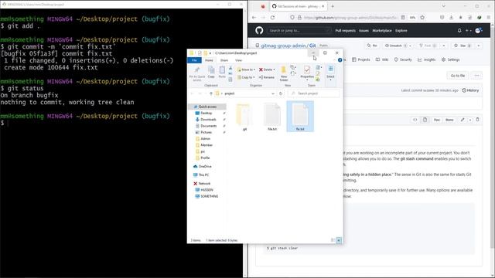
Task: Select OneDrive in navigation pane
Action: pyautogui.click(x=203, y=167)
